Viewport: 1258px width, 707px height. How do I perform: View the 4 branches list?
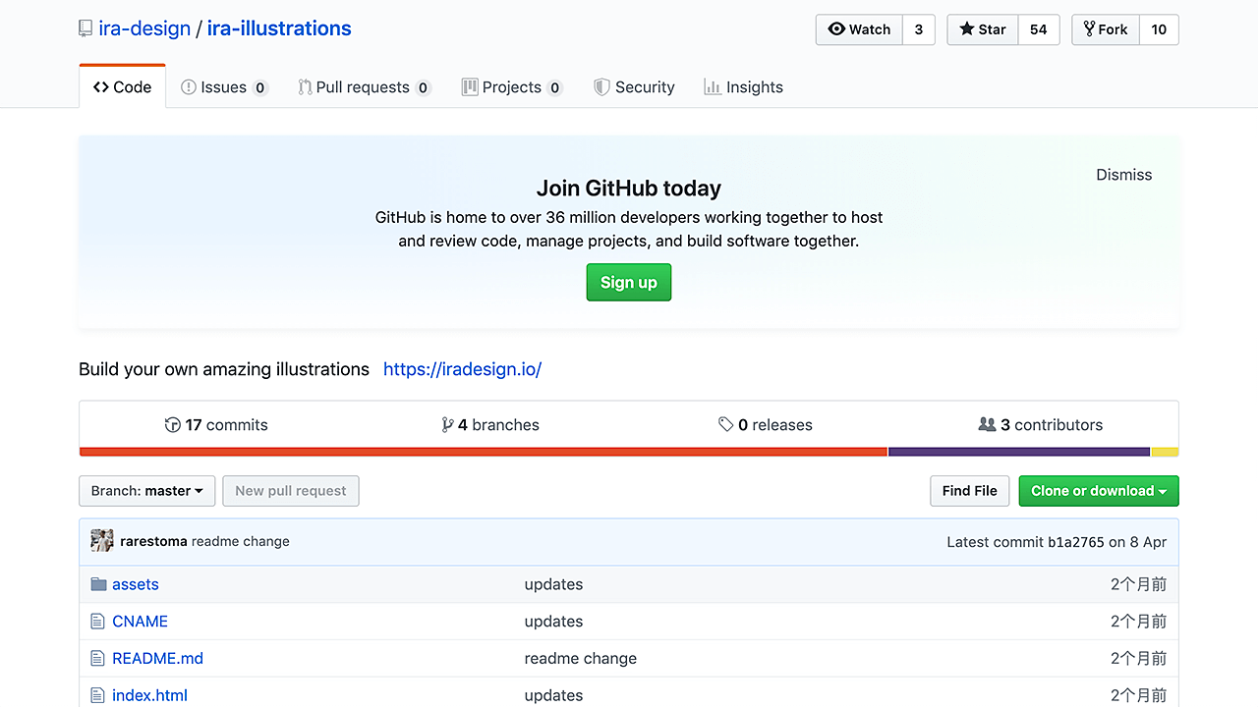click(490, 425)
